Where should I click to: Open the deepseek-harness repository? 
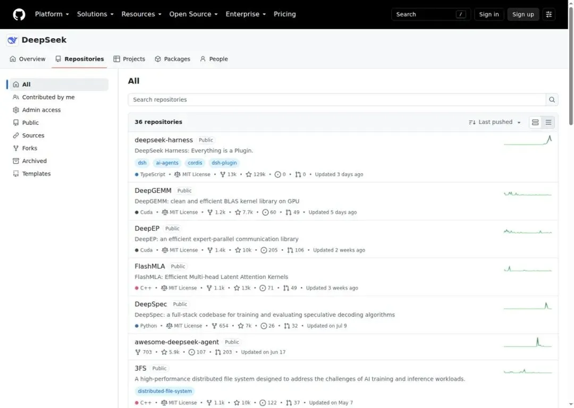[164, 140]
